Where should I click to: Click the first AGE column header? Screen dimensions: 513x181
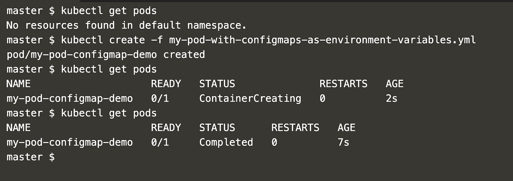395,84
